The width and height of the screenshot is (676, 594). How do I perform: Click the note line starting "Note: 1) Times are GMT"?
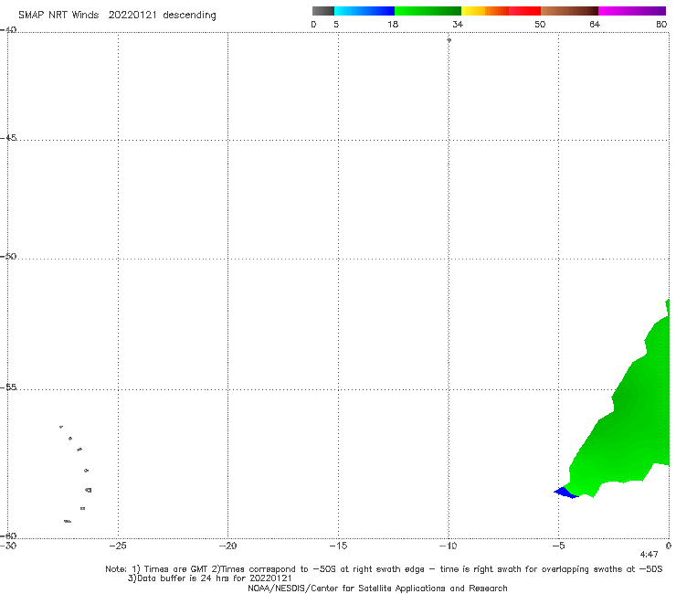(x=384, y=569)
